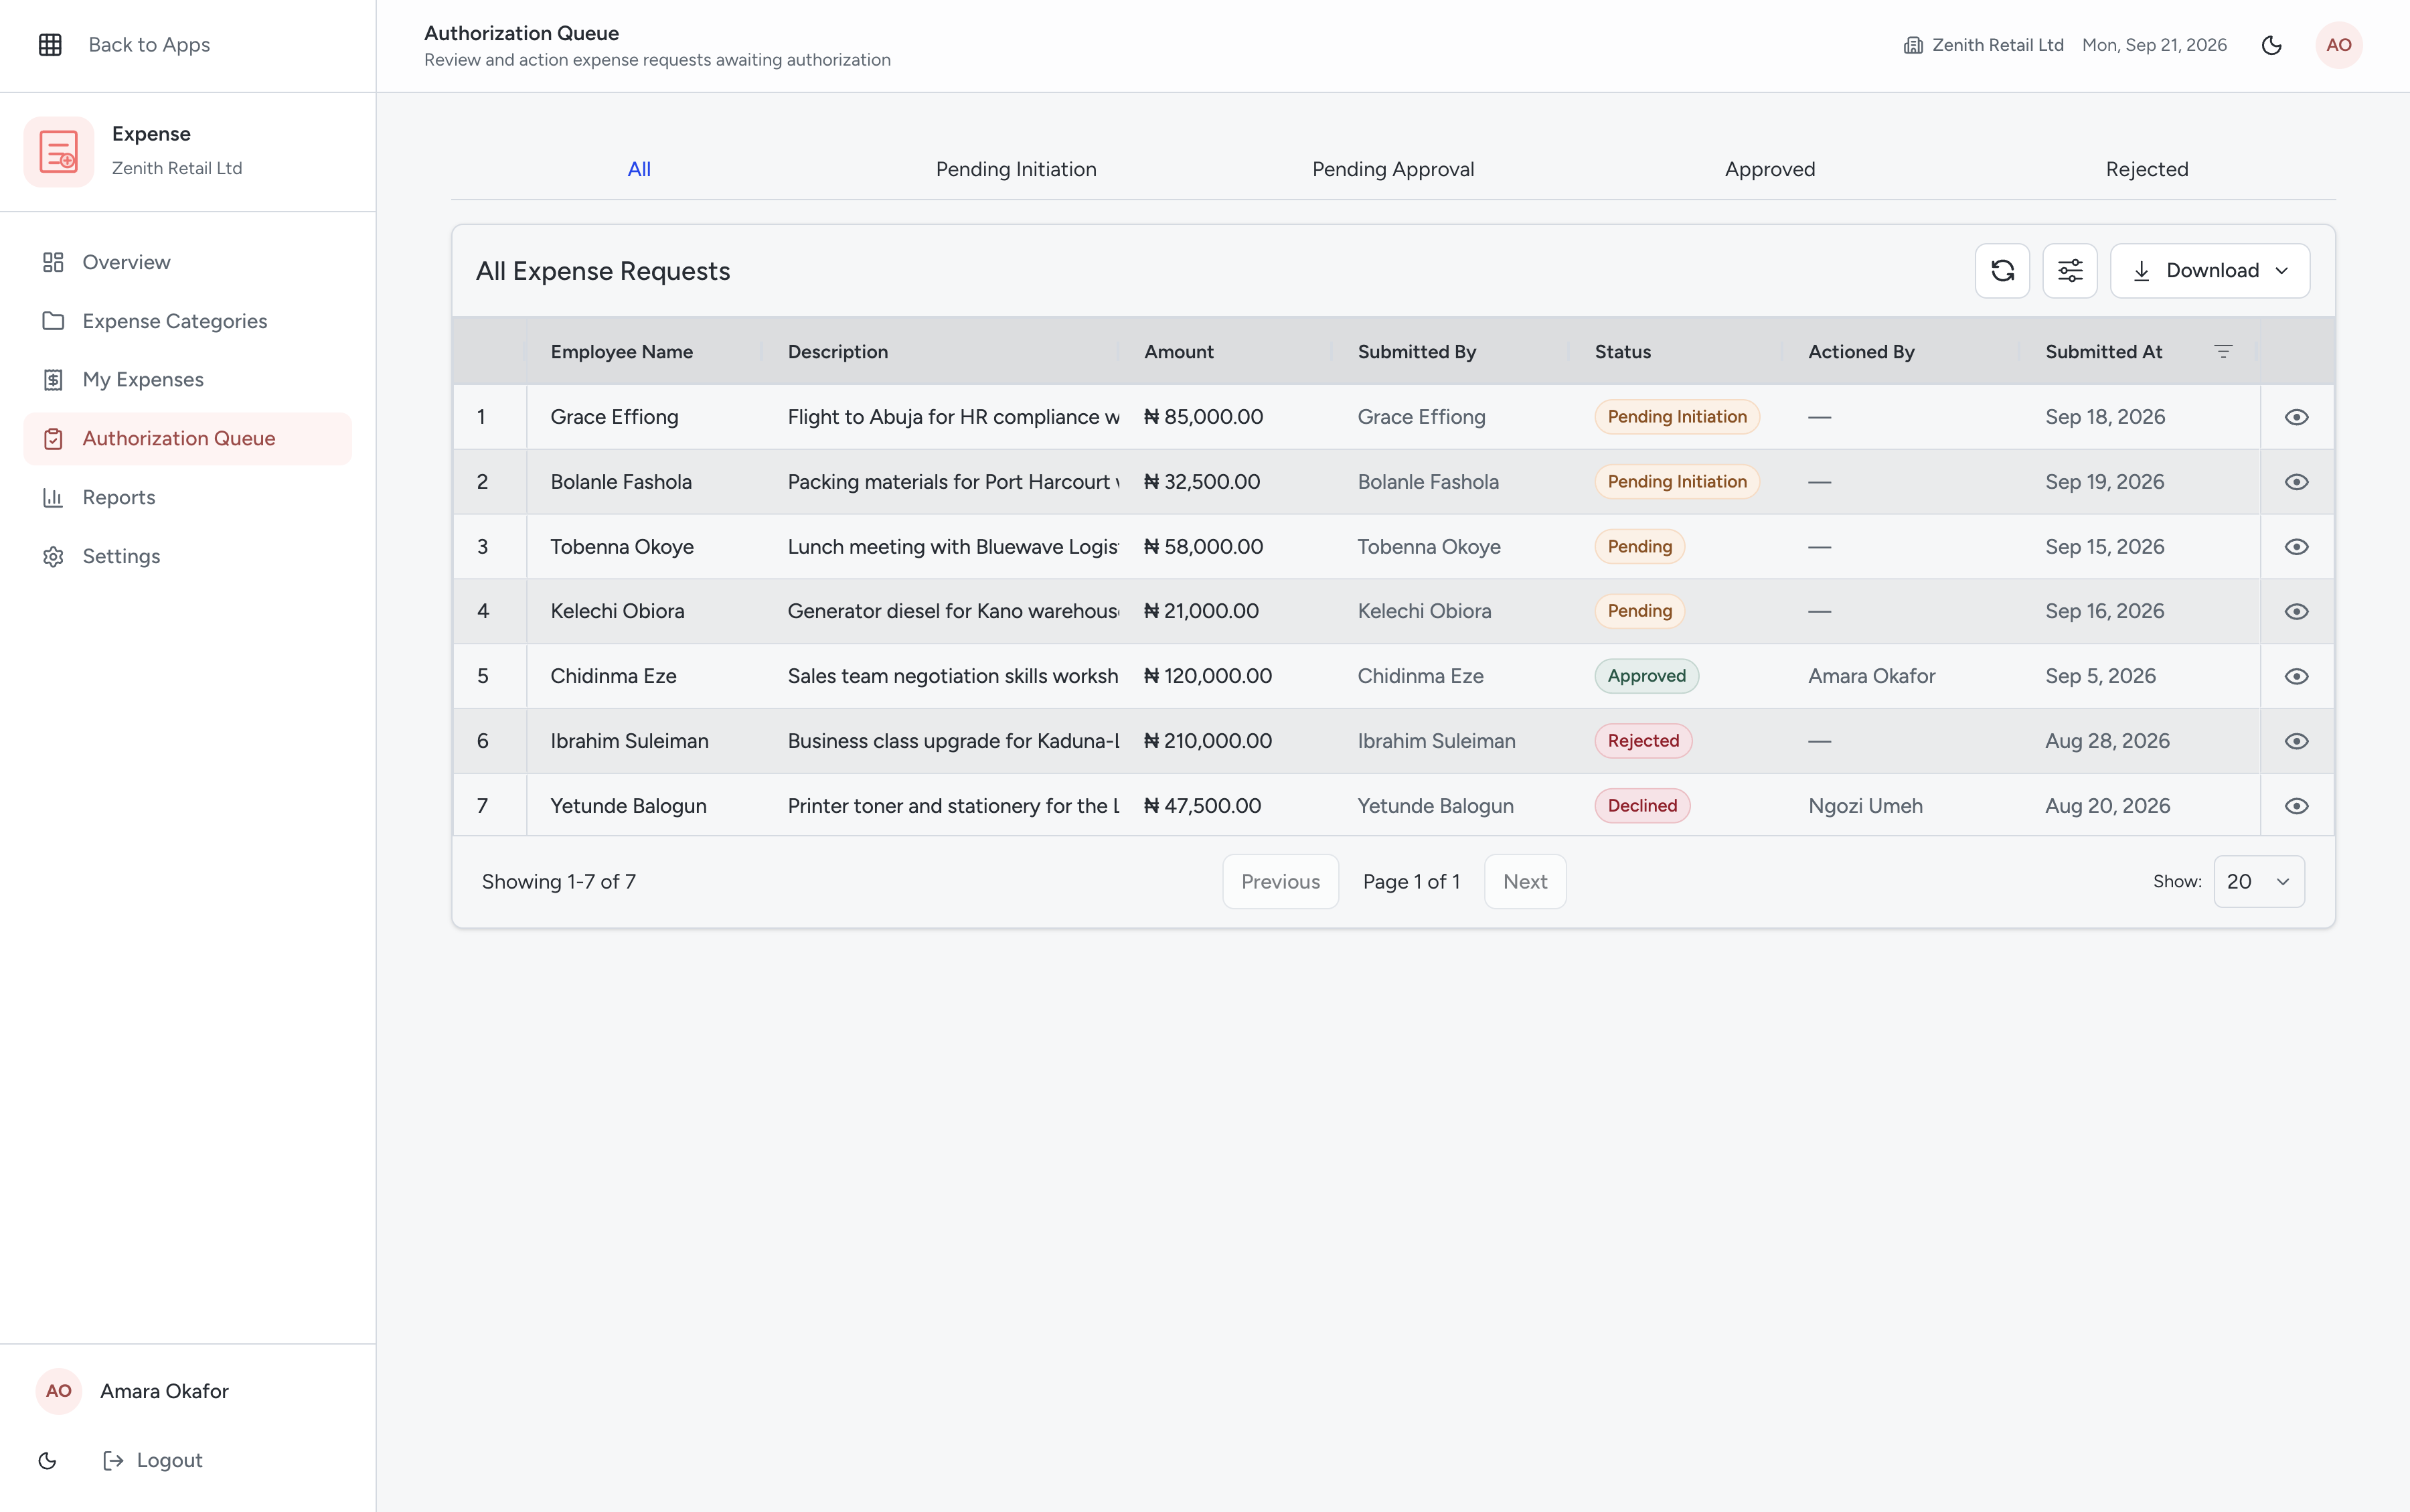The height and width of the screenshot is (1512, 2410).
Task: Expand the Show 20 rows selector
Action: click(x=2259, y=881)
